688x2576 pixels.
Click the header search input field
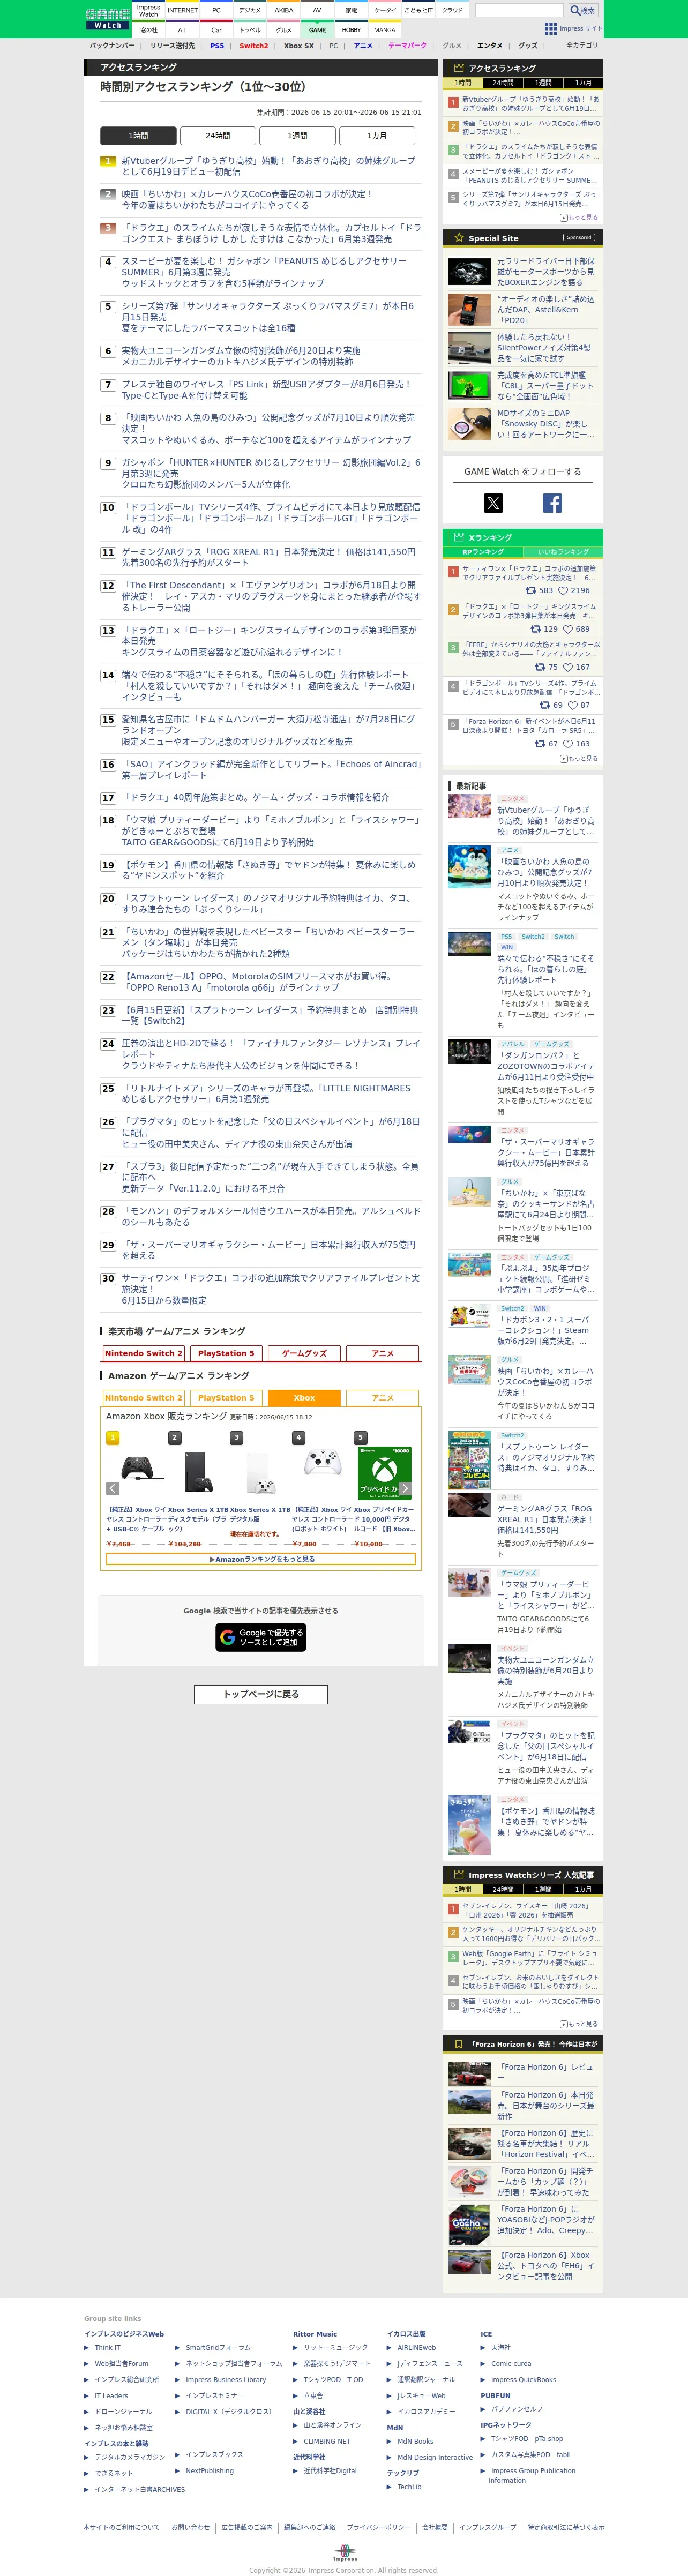click(520, 10)
